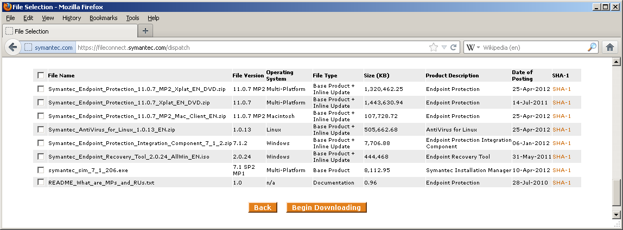This screenshot has height=230, width=623.
Task: Open the View menu
Action: (48, 18)
